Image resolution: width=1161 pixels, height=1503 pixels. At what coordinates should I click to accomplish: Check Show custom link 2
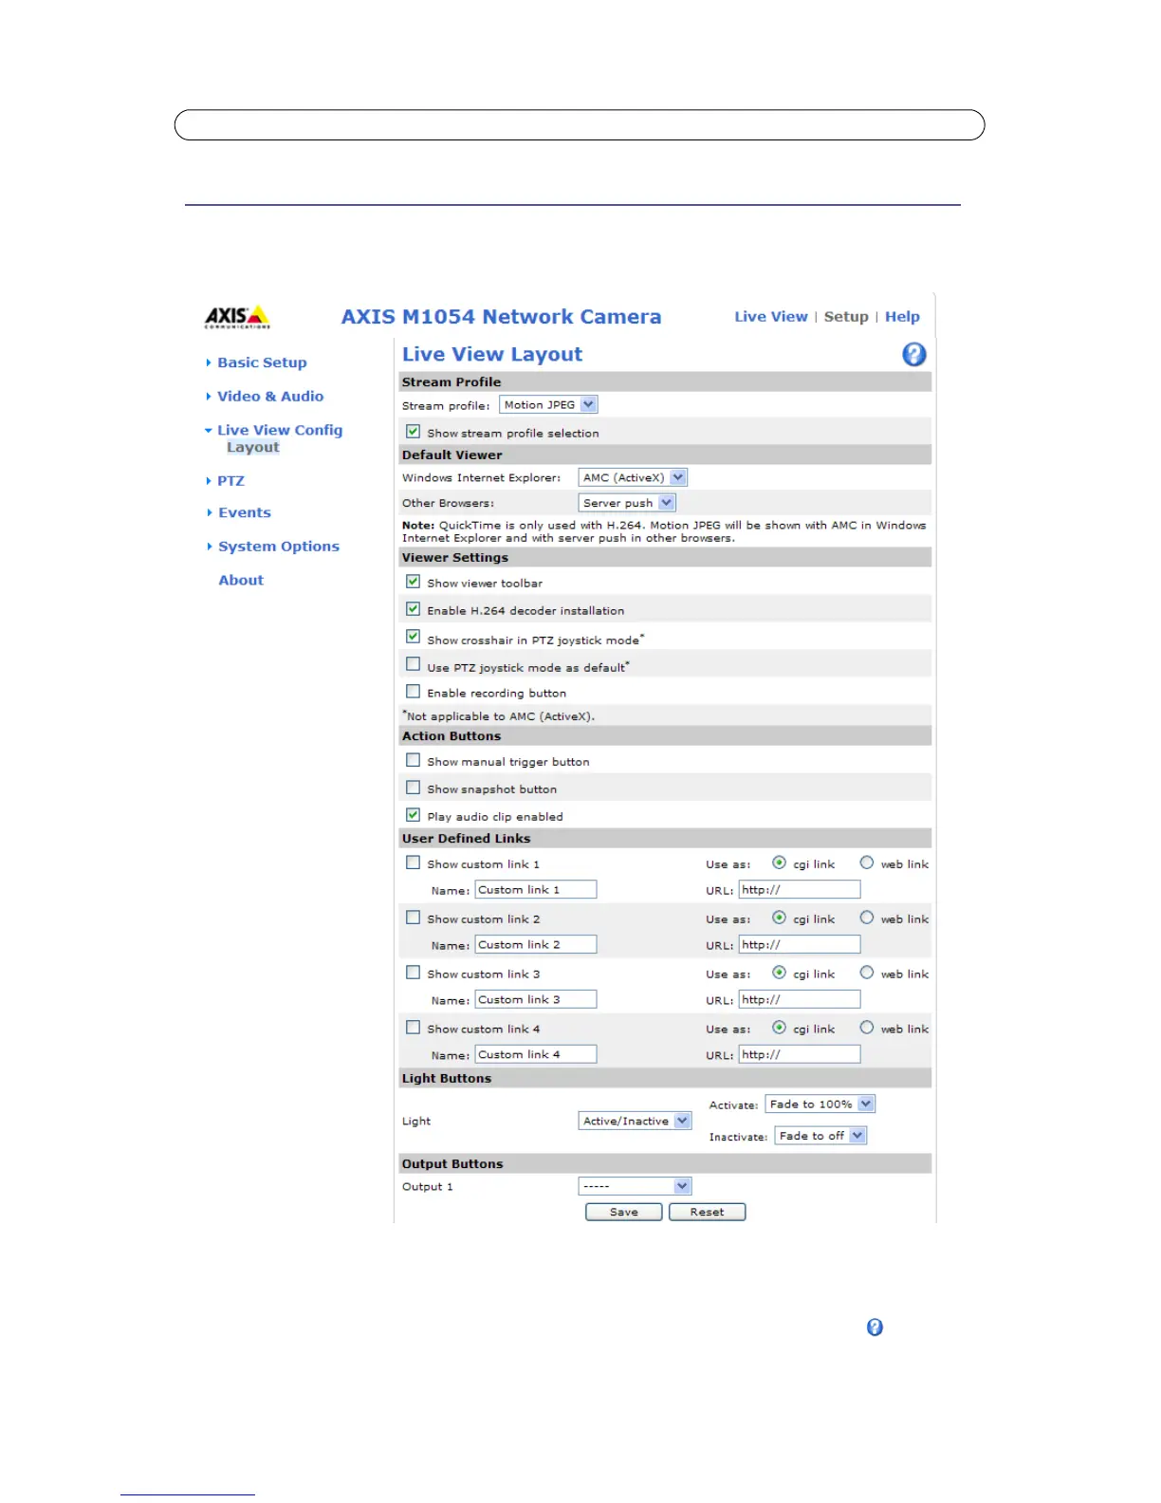(x=413, y=918)
